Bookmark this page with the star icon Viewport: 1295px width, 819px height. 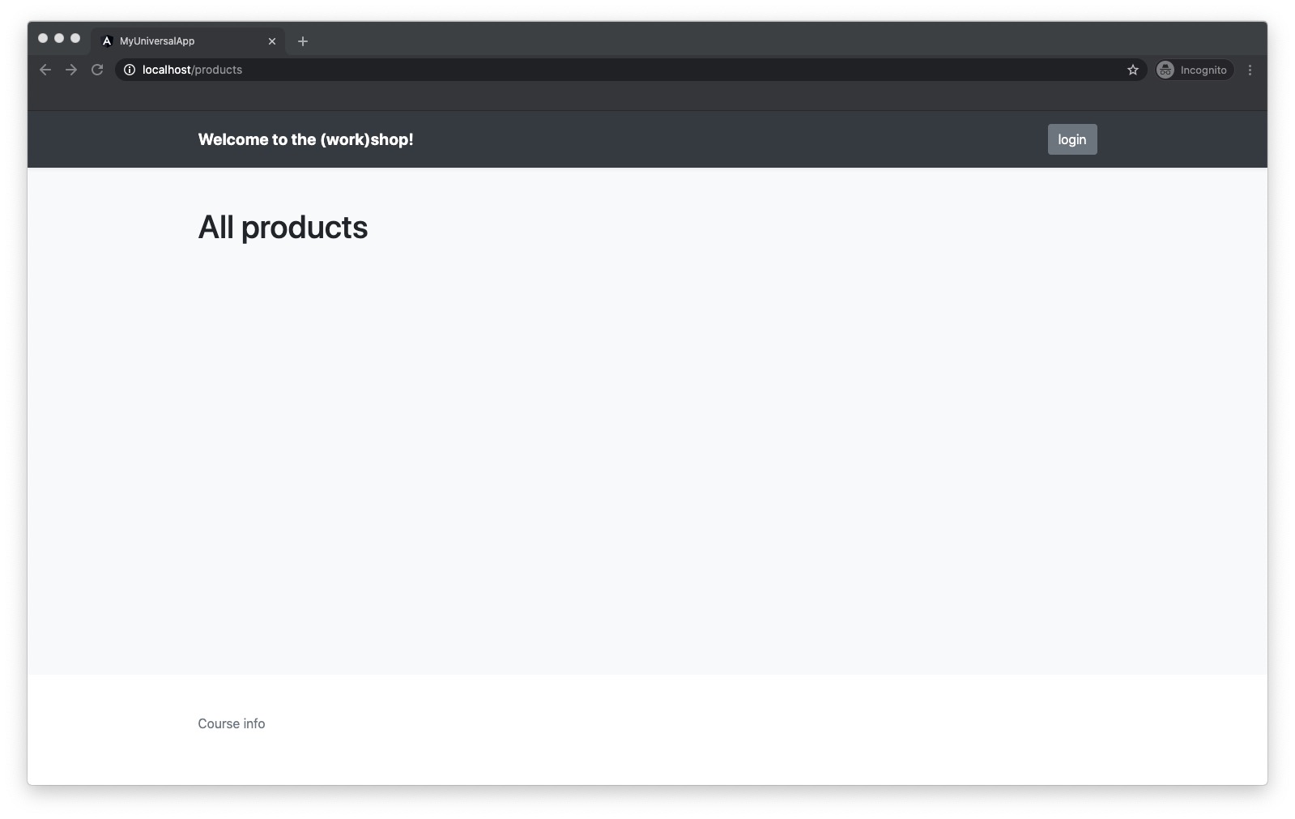[1132, 70]
